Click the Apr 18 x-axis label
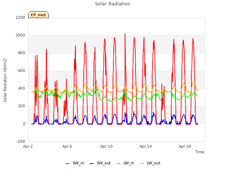Image resolution: width=226 pixels, height=170 pixels. click(x=185, y=146)
